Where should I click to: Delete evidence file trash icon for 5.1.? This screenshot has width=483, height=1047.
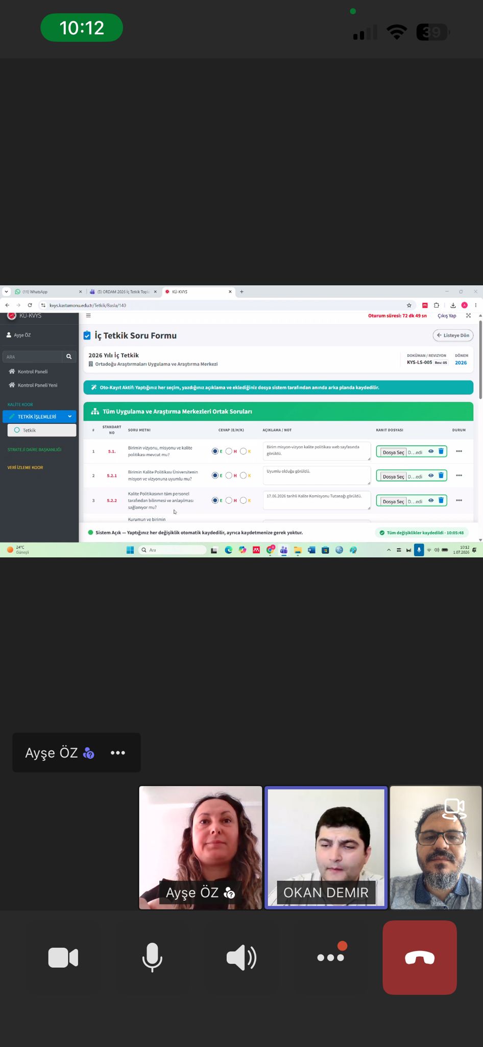(441, 451)
